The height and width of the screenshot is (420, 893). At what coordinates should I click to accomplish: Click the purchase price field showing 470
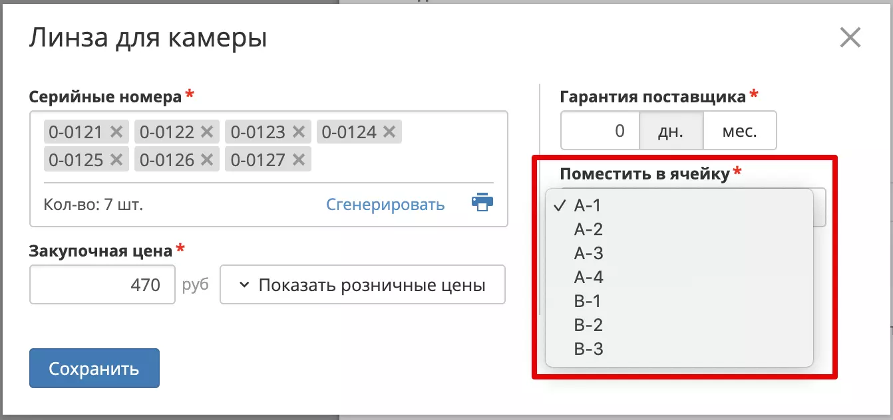tap(102, 285)
